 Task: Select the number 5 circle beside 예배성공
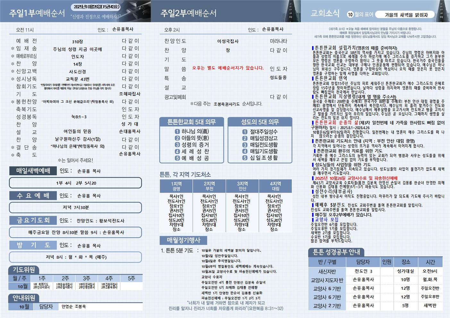177,158
